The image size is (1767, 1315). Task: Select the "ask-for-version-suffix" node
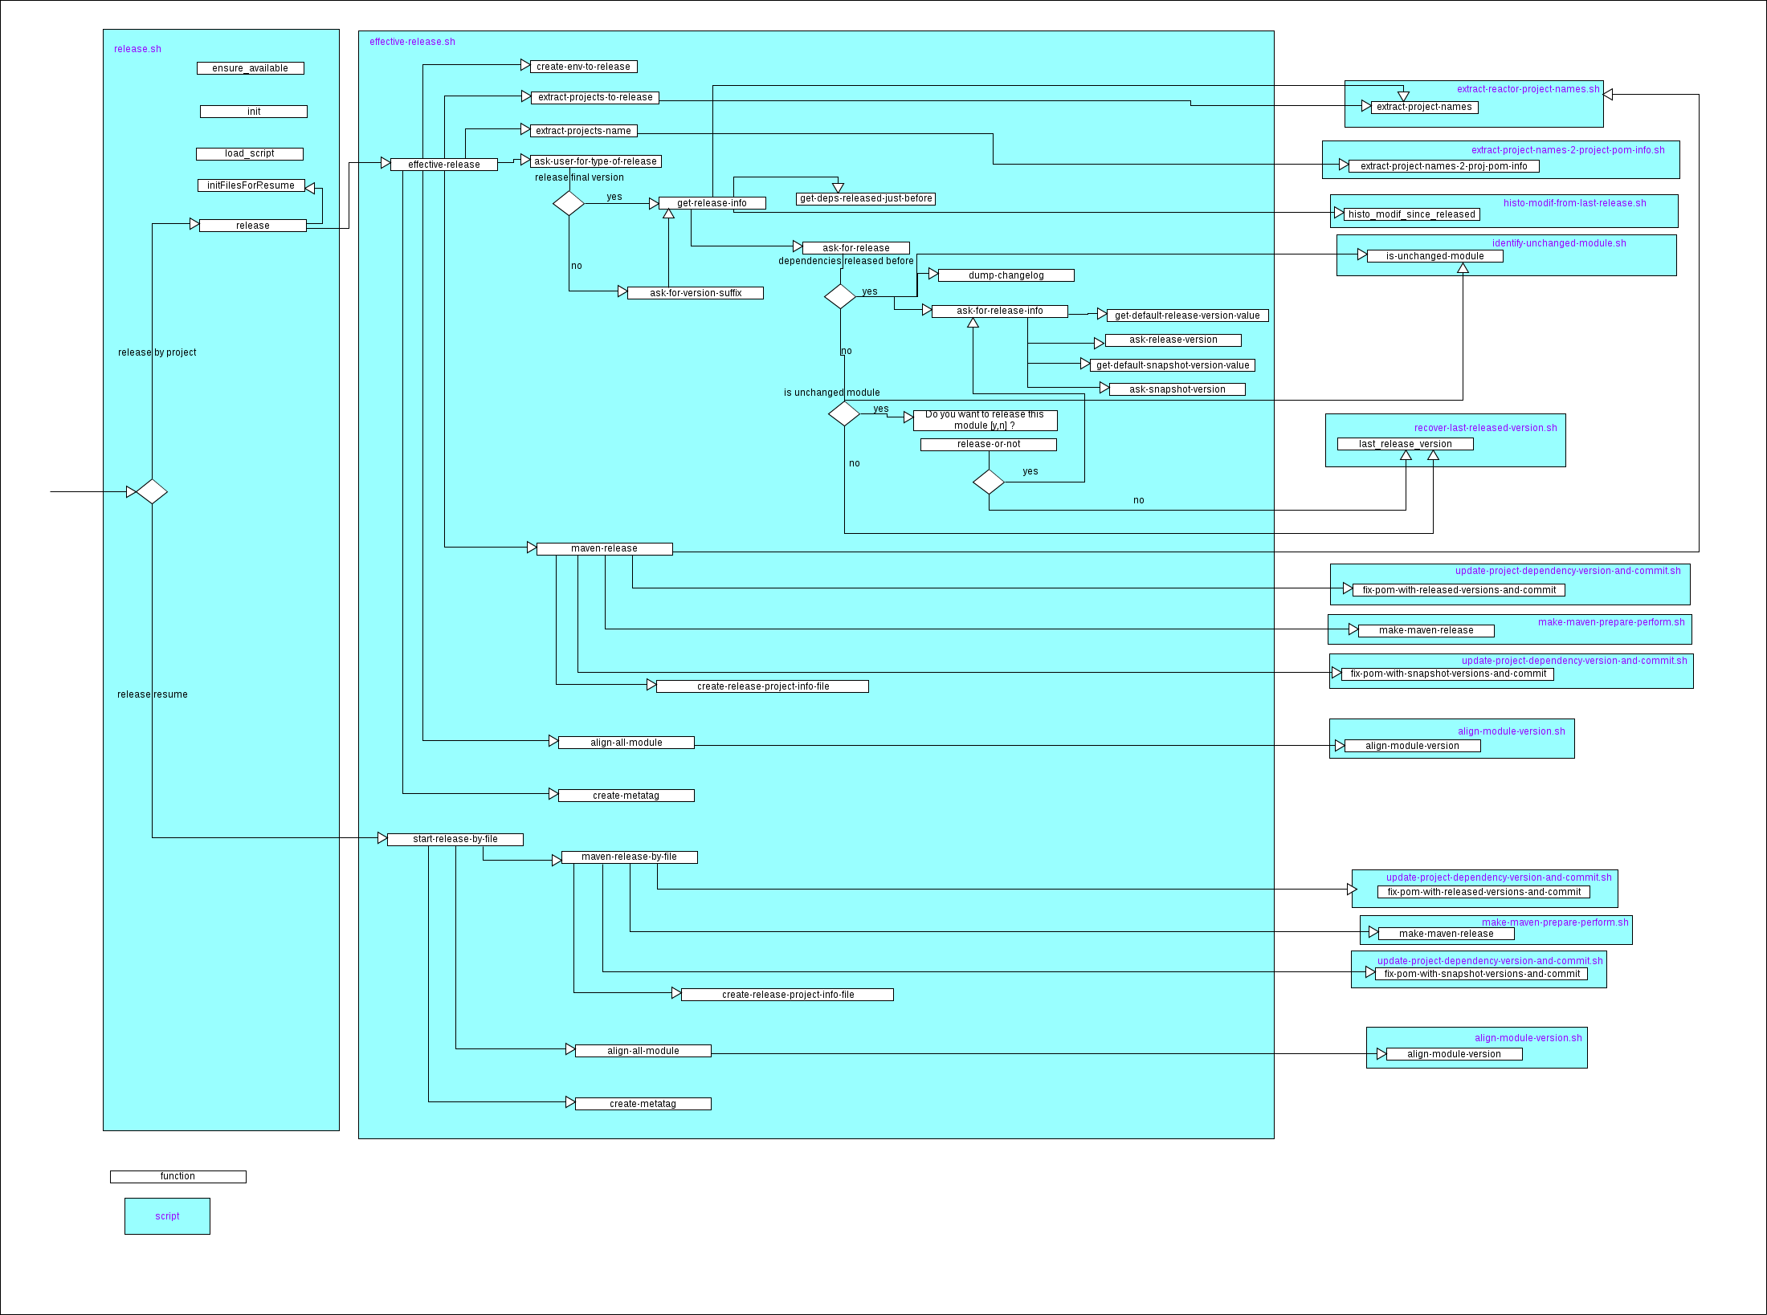[696, 292]
